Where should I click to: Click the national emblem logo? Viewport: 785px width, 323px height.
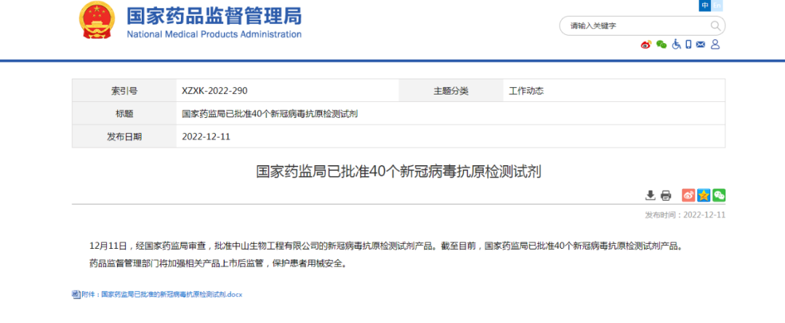click(97, 20)
